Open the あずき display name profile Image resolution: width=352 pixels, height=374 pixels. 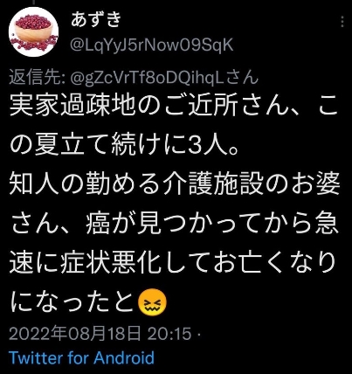pos(96,20)
